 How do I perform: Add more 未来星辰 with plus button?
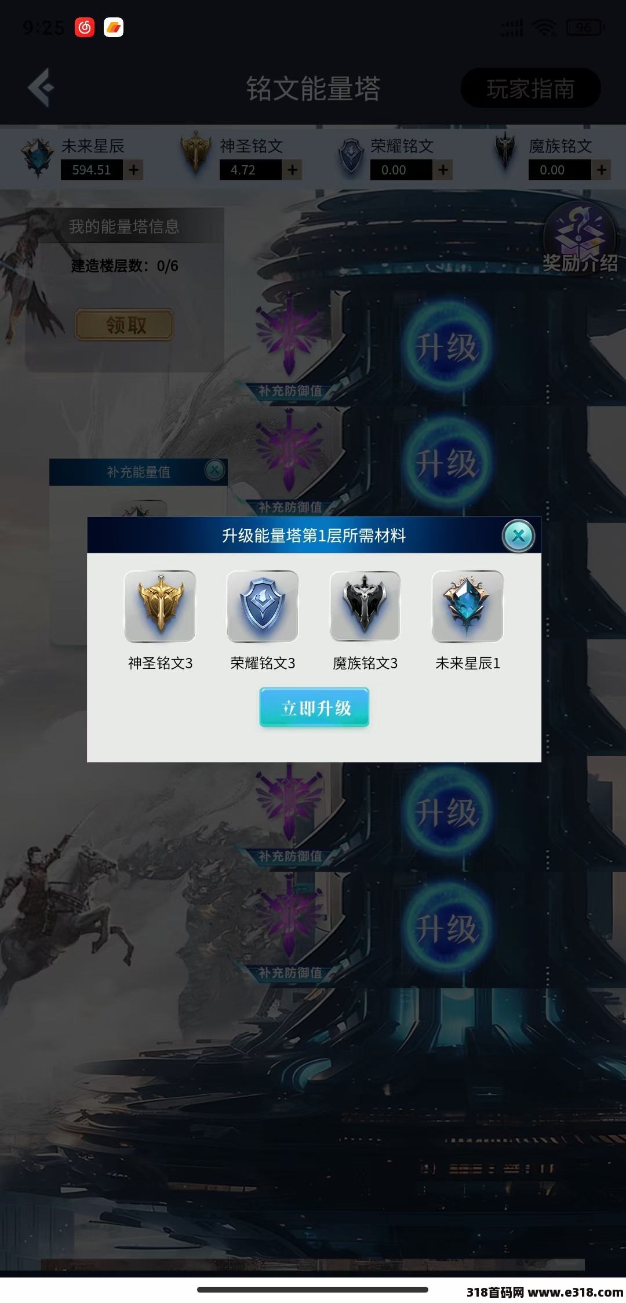pos(134,170)
